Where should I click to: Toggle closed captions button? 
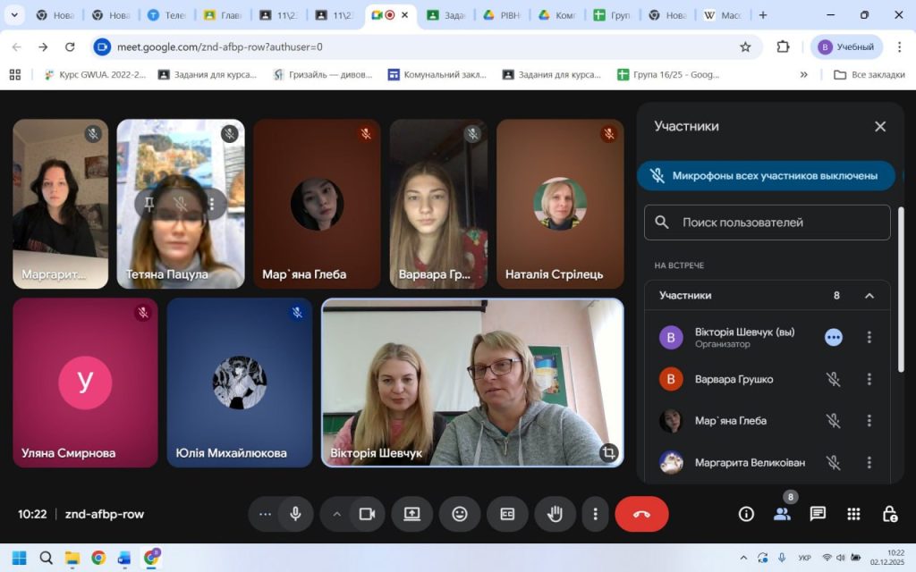click(507, 514)
